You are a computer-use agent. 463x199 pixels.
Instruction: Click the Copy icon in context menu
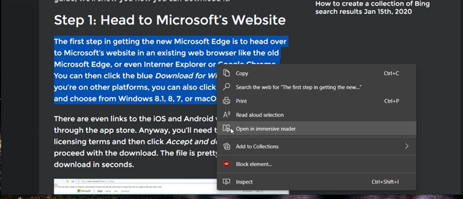(x=226, y=73)
